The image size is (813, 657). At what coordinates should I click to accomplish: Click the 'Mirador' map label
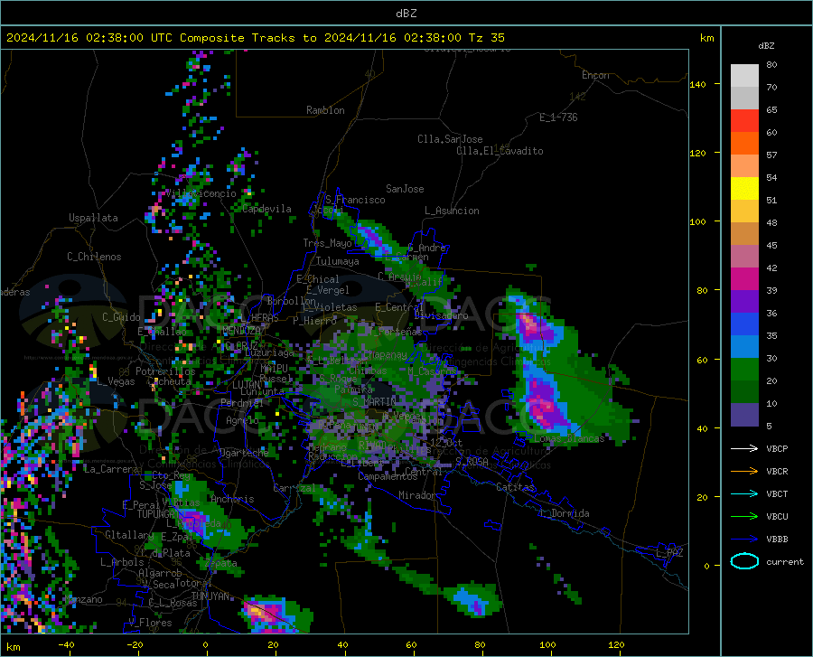[416, 495]
